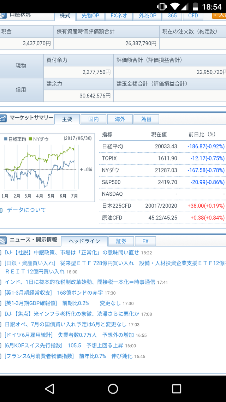Select the ヘッドライン news tab
226x402 pixels.
[84, 241]
